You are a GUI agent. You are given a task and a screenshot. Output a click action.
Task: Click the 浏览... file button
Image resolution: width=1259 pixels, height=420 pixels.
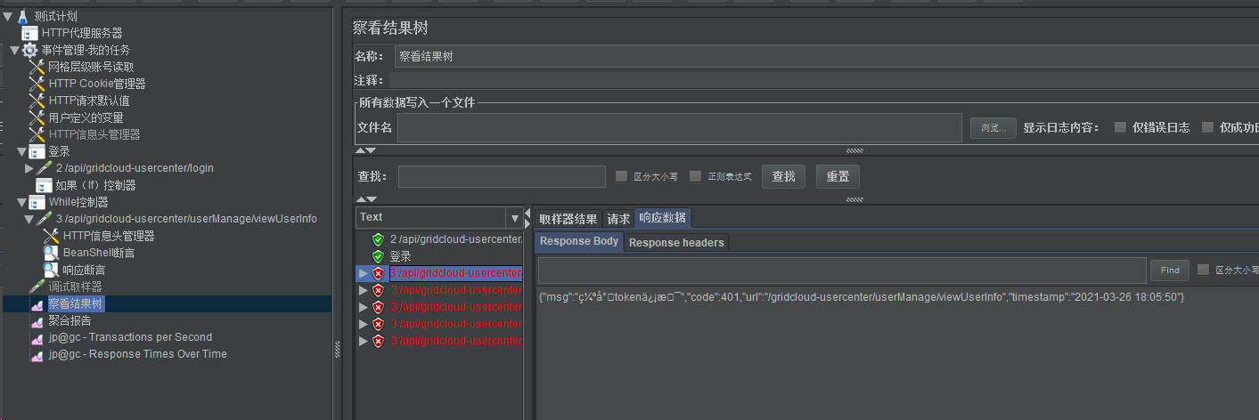[x=993, y=128]
